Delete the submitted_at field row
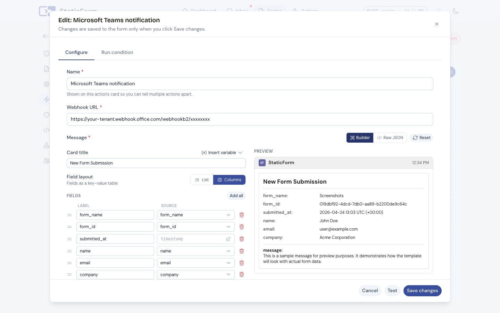 [242, 239]
